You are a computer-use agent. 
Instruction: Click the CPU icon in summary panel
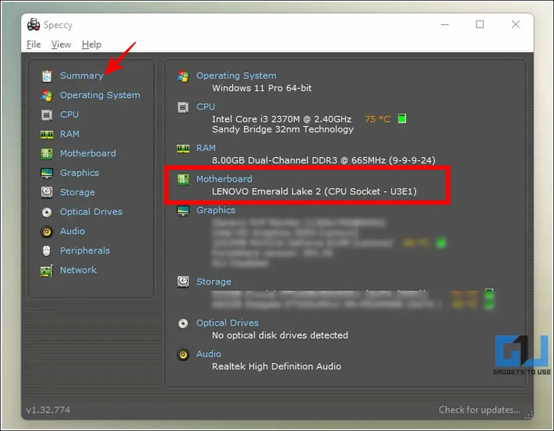(183, 107)
